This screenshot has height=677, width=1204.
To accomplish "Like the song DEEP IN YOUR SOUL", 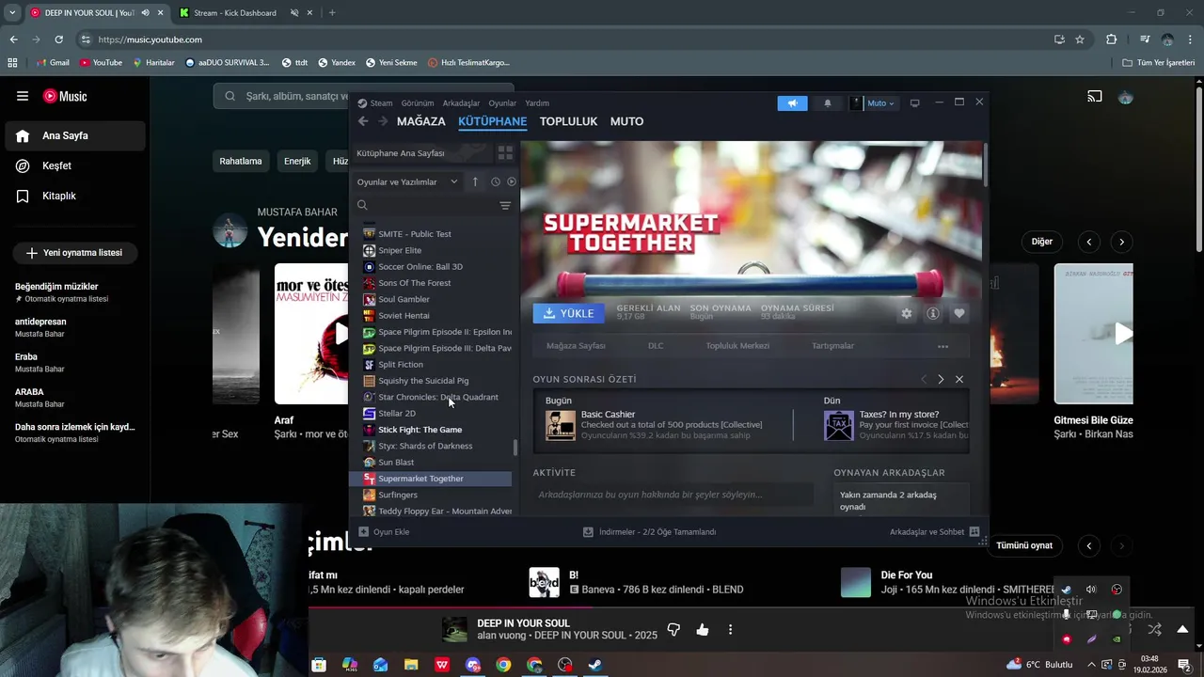I will pyautogui.click(x=703, y=630).
